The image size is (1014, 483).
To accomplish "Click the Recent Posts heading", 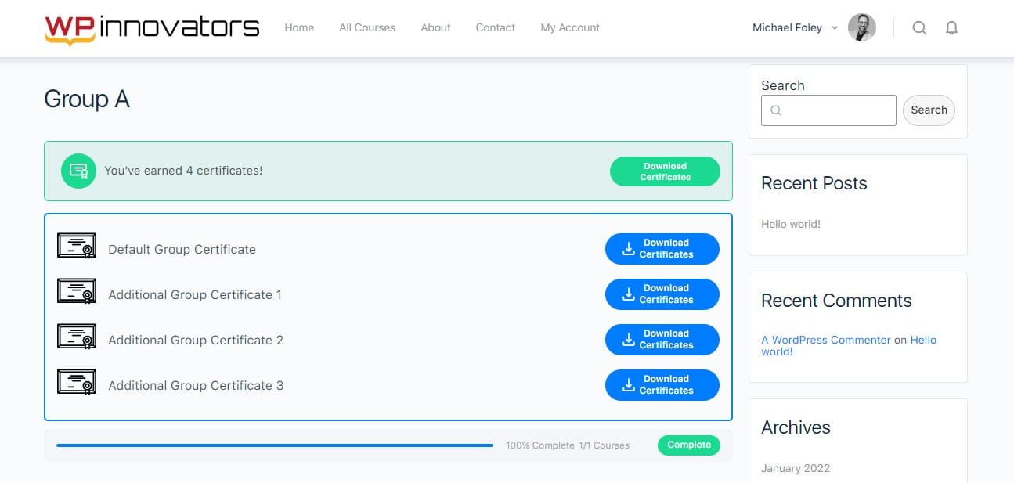I will point(814,183).
